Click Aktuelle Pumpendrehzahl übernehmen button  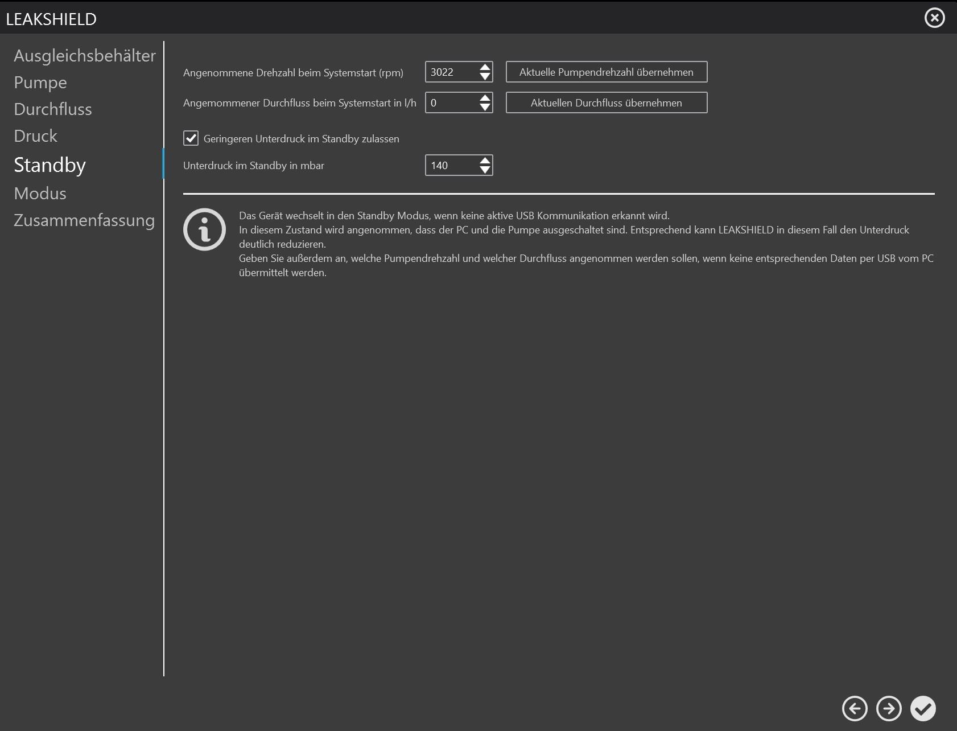click(607, 72)
